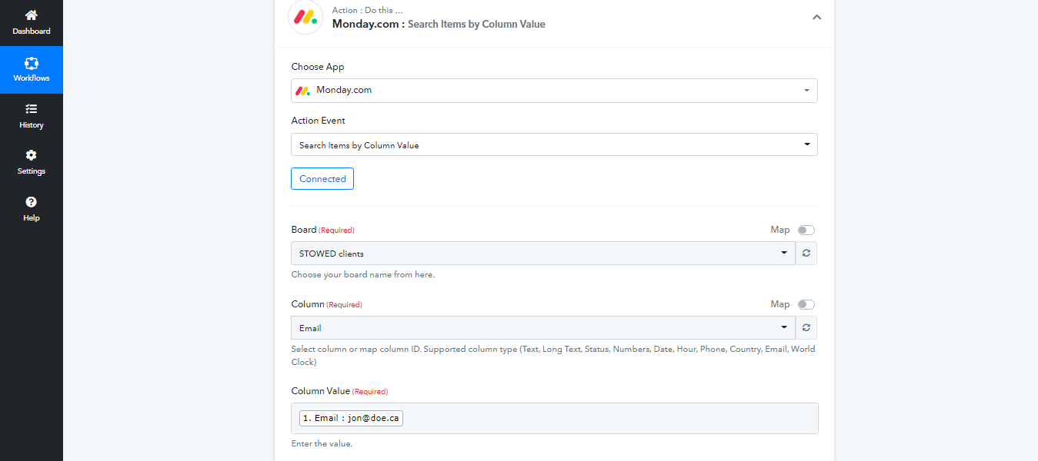Refresh the Column list
This screenshot has width=1038, height=461.
click(x=806, y=327)
